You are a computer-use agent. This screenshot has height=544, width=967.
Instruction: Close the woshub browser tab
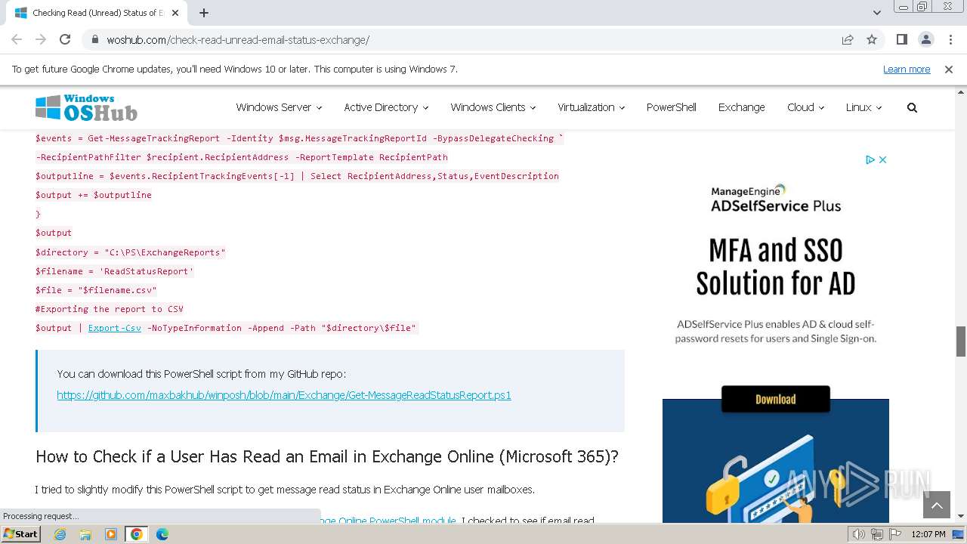coord(175,13)
